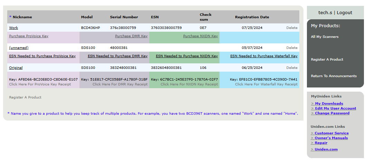This screenshot has width=375, height=166.
Task: Click the My Products heading
Action: pos(326,26)
